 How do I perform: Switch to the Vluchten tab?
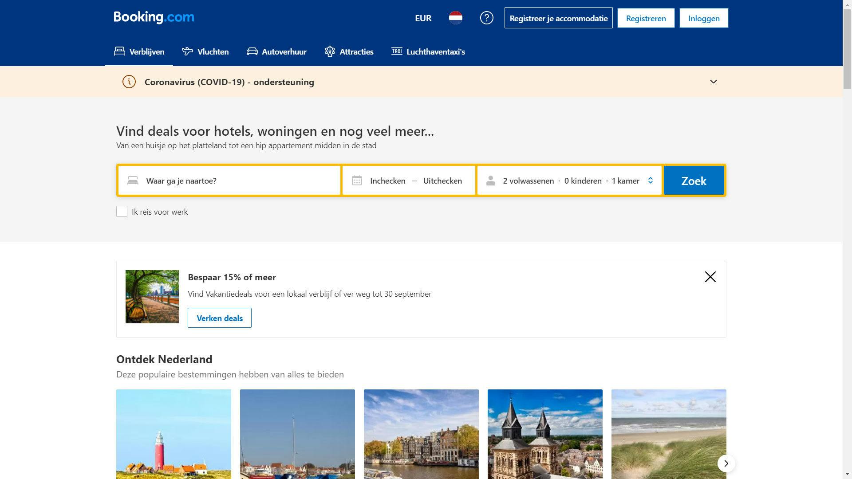[205, 52]
